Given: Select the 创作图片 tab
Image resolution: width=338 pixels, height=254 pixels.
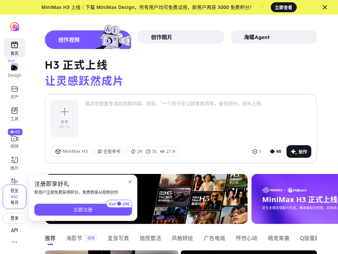Looking at the screenshot, I should point(181,37).
